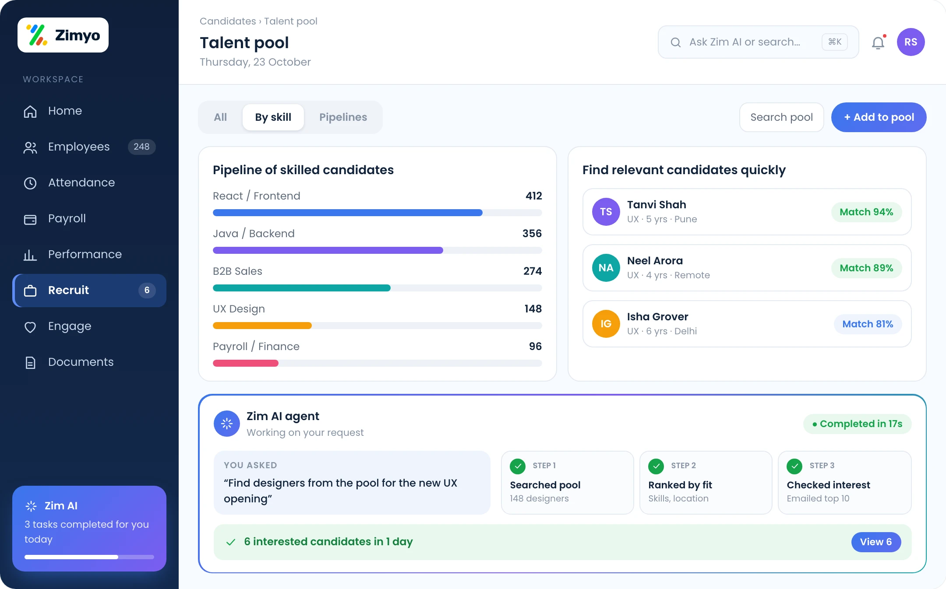Click the Recruit 6 count badge
Screen dimensions: 946x589
pos(147,291)
